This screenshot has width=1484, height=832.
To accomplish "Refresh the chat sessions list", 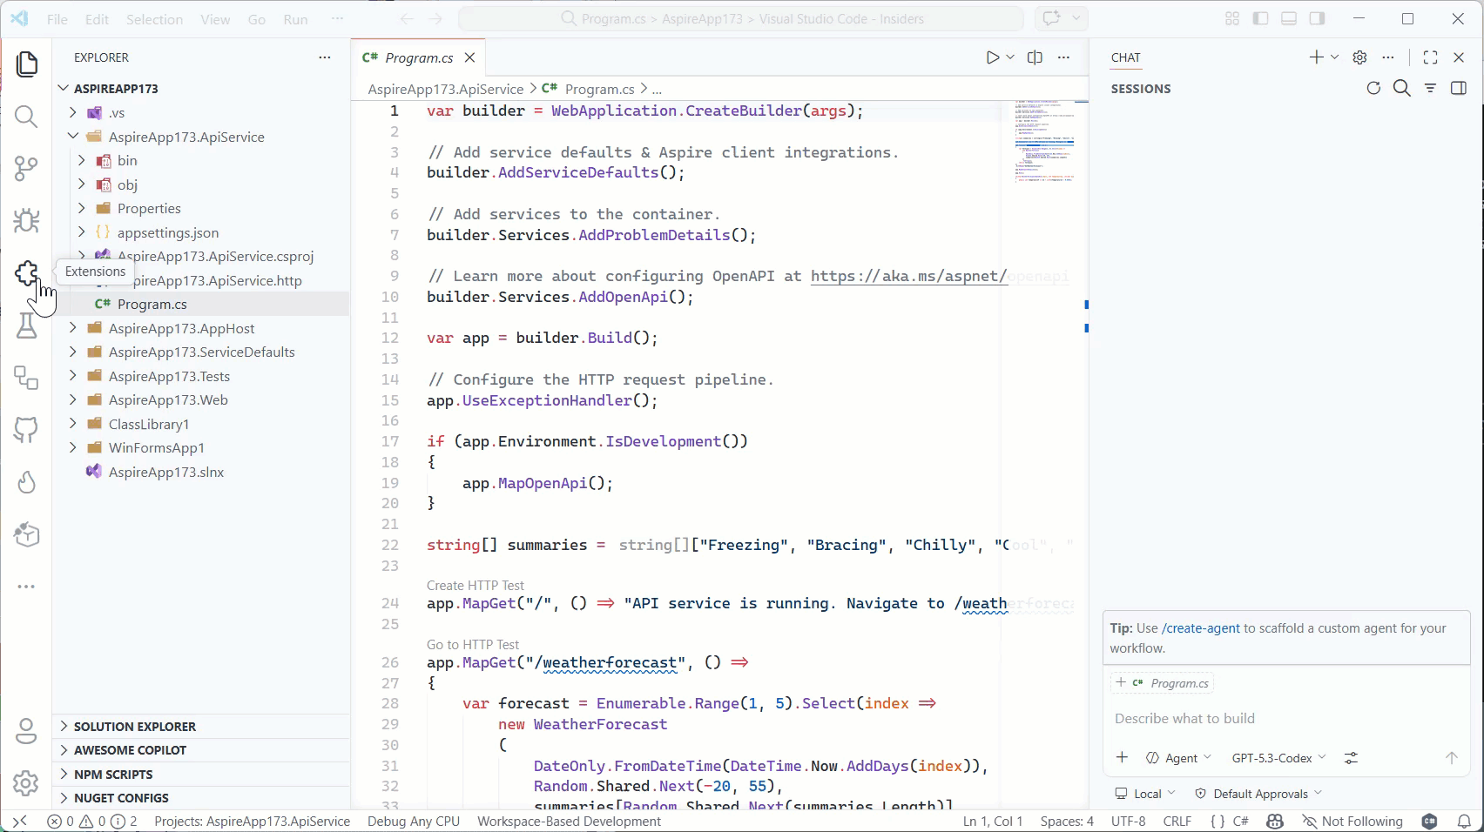I will tap(1373, 88).
